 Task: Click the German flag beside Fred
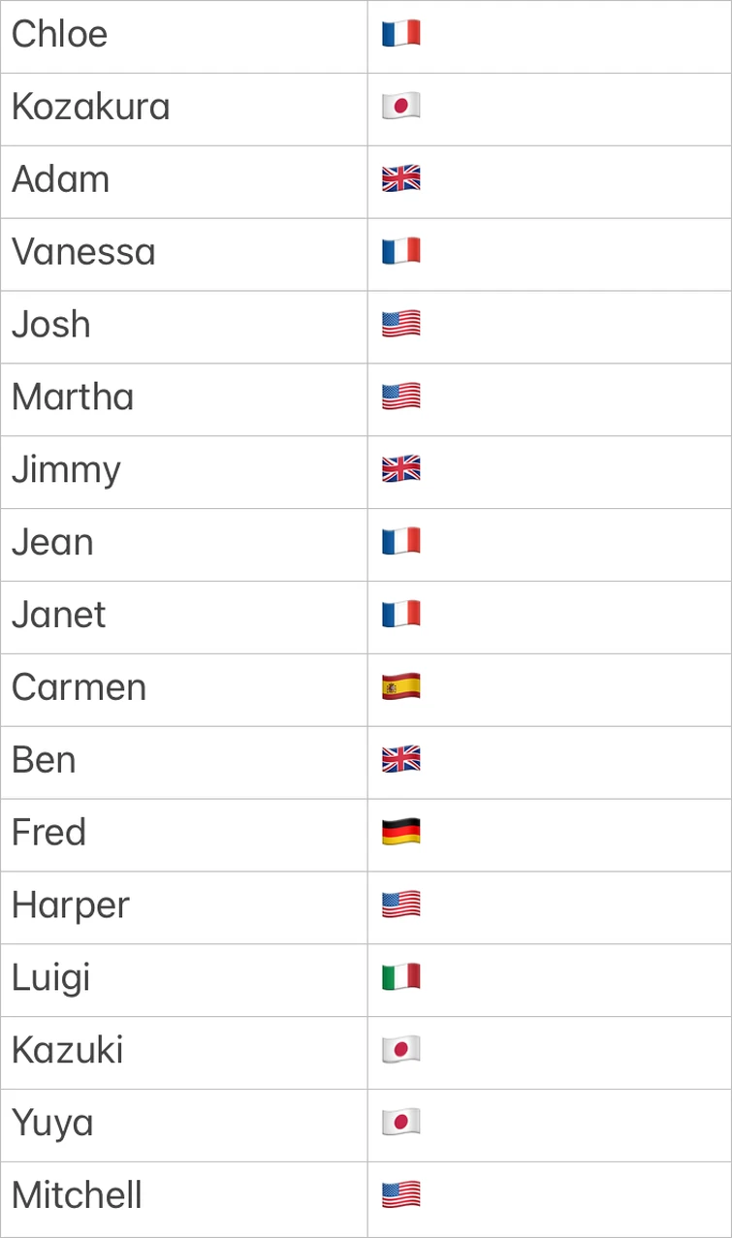(400, 833)
